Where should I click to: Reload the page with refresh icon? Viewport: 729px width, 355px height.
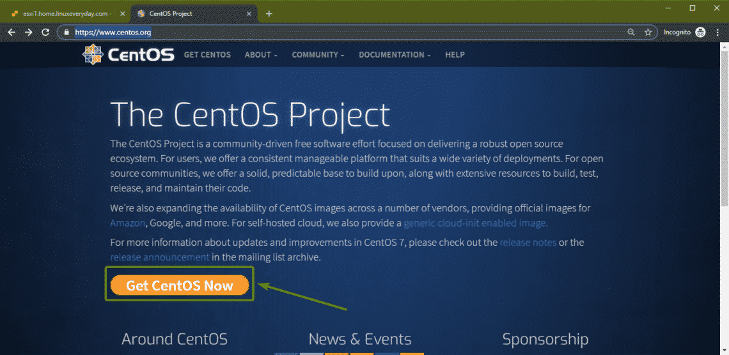pyautogui.click(x=45, y=33)
